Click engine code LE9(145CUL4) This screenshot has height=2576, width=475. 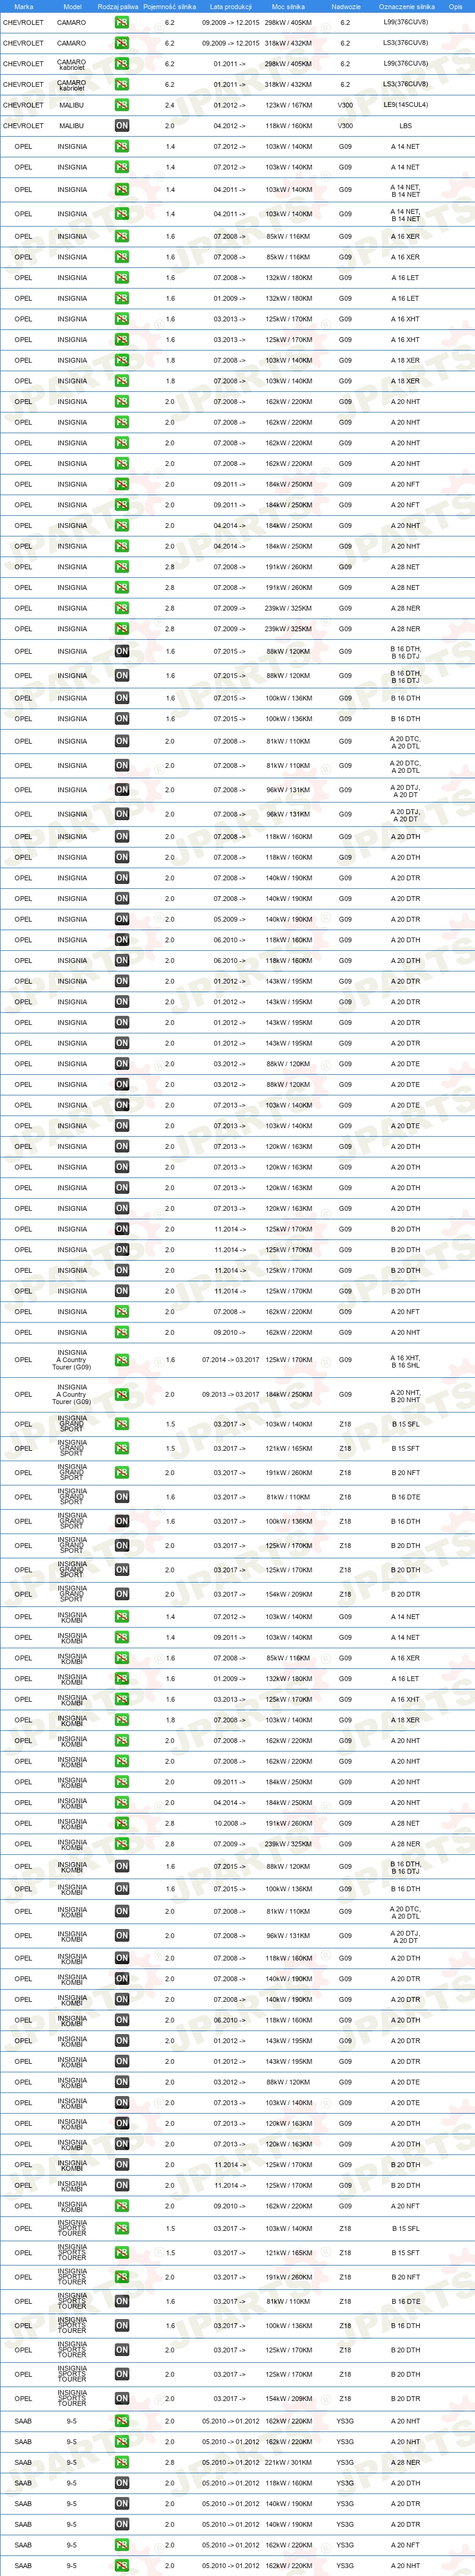point(406,105)
